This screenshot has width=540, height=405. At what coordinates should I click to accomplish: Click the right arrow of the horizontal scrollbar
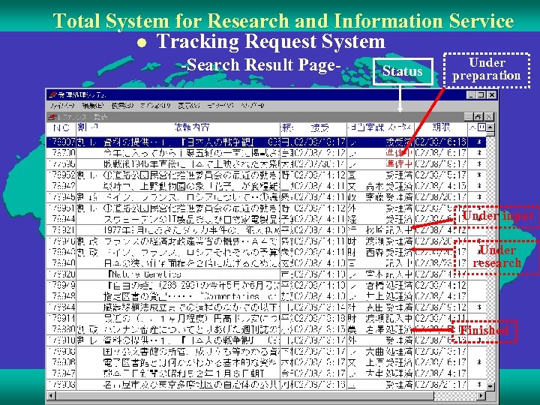click(481, 395)
